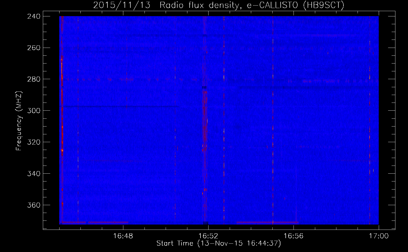Viewport: 408px width, 252px height.
Task: Click the 320 frequency tick label
Action: point(34,142)
